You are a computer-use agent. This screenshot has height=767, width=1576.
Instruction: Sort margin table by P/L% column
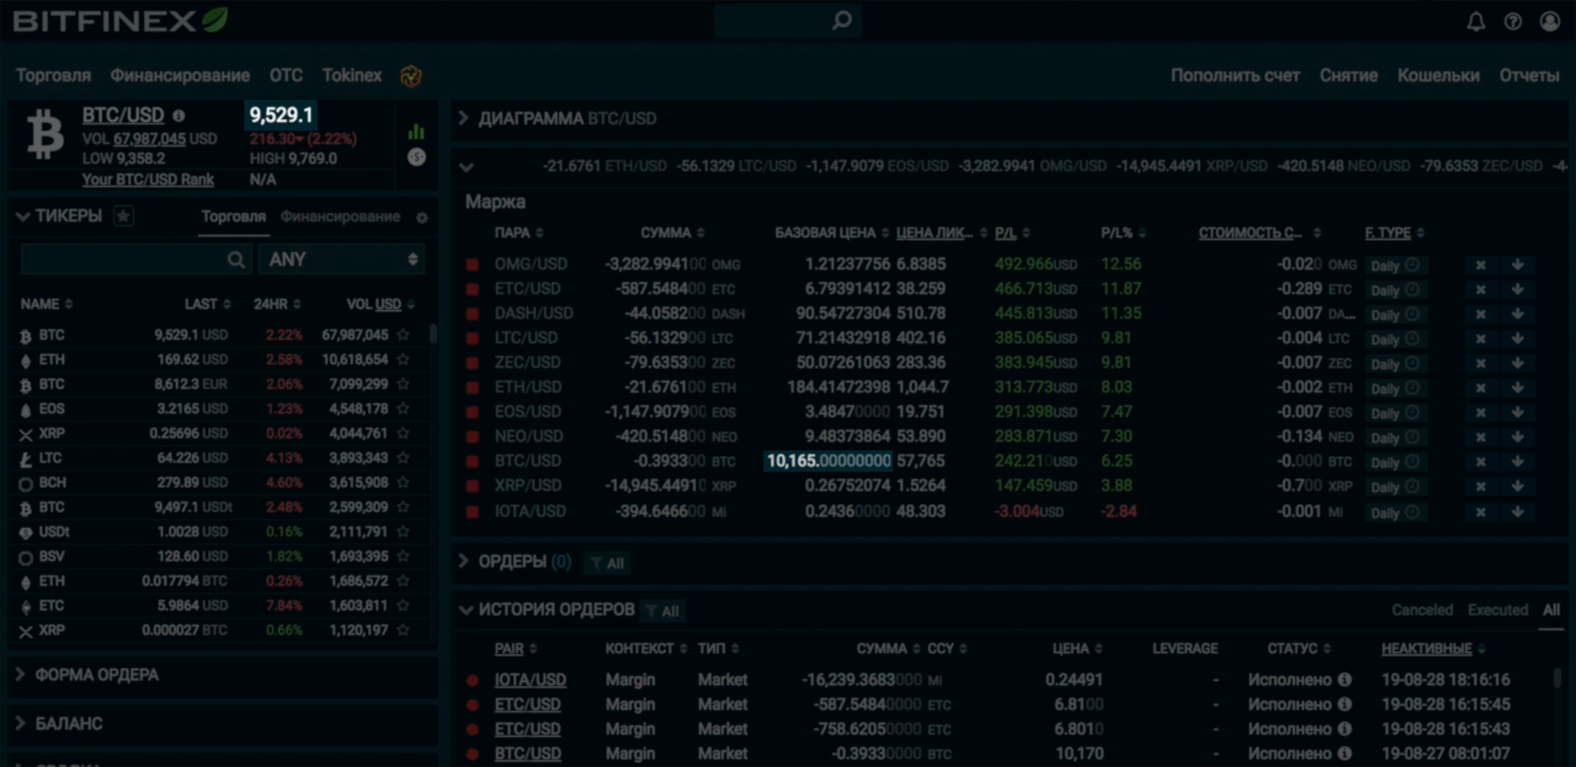pyautogui.click(x=1123, y=233)
